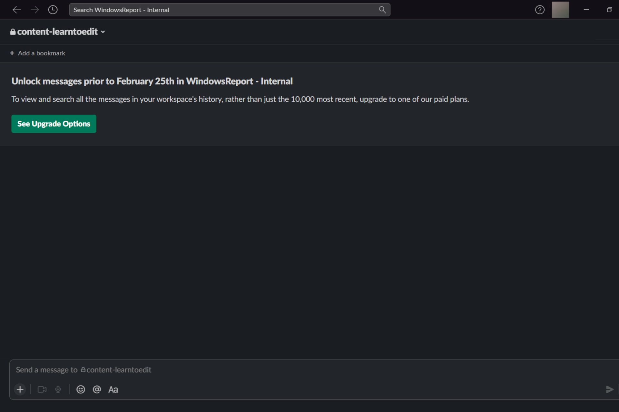Open the plus attachments menu in composer

(x=20, y=389)
